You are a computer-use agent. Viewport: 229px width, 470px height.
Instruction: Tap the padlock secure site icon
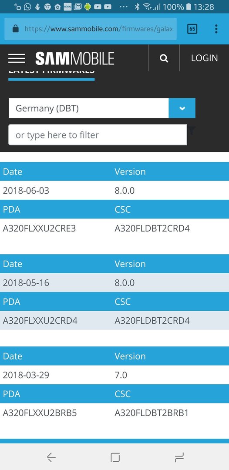16,29
